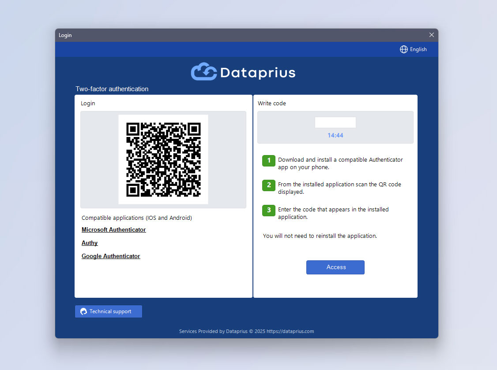Viewport: 497px width, 370px height.
Task: Click the 'Services Provided by Dataprius' footer text
Action: click(x=247, y=331)
